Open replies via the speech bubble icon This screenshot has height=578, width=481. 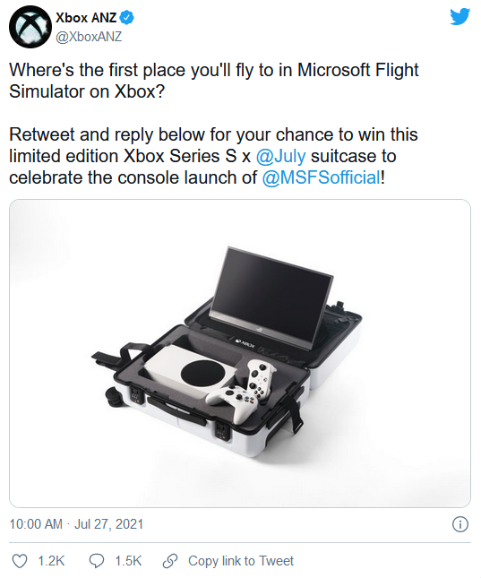pos(97,561)
